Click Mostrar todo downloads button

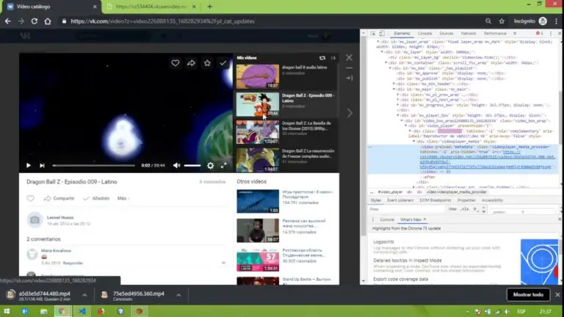pos(528,295)
